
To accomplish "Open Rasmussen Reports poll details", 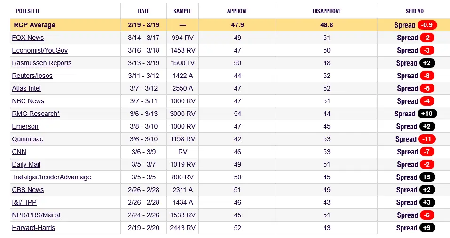I will [x=41, y=63].
